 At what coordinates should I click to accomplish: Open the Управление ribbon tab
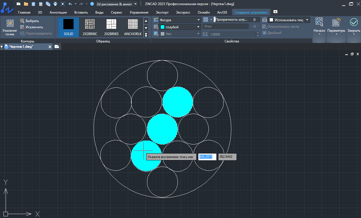139,12
